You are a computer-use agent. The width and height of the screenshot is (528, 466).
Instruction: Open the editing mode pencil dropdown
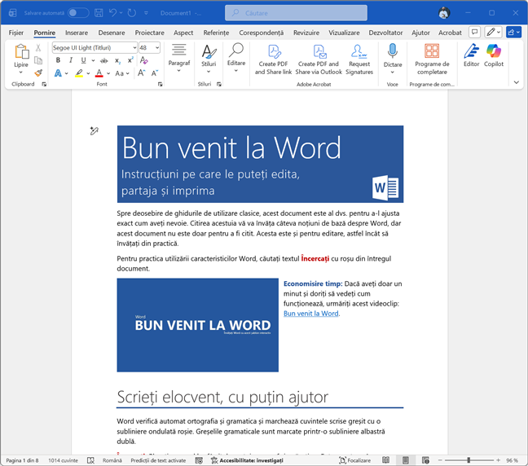pos(493,33)
